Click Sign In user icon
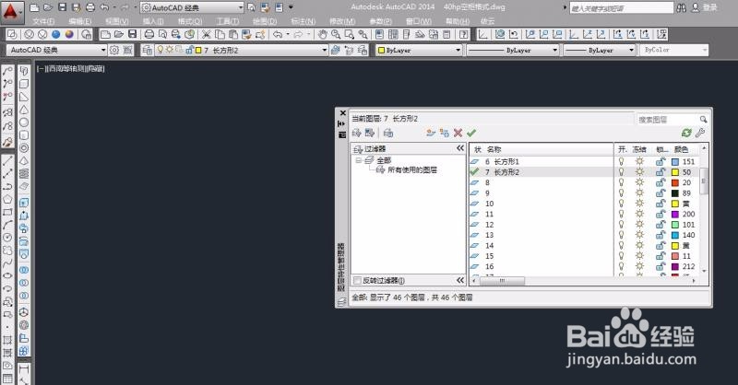738x385 pixels. [x=696, y=7]
